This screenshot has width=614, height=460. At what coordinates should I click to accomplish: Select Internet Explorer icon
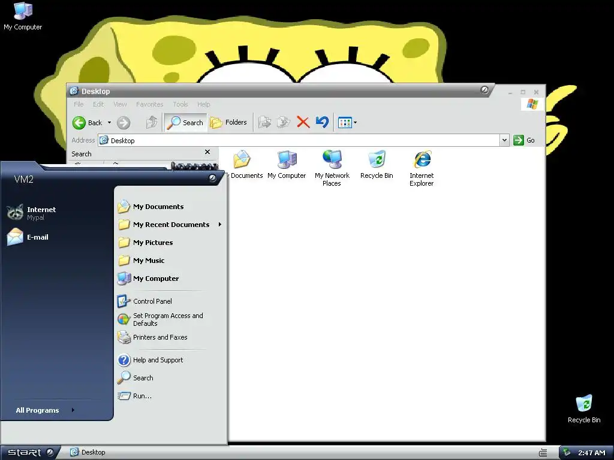click(422, 168)
